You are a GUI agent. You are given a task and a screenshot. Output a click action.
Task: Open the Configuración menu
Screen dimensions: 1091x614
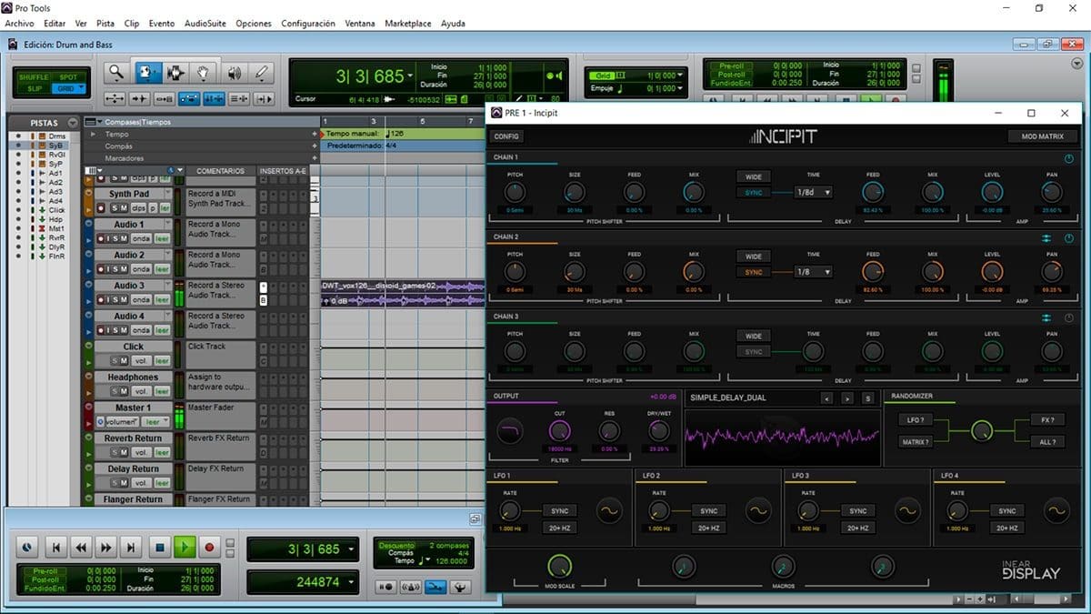click(308, 23)
